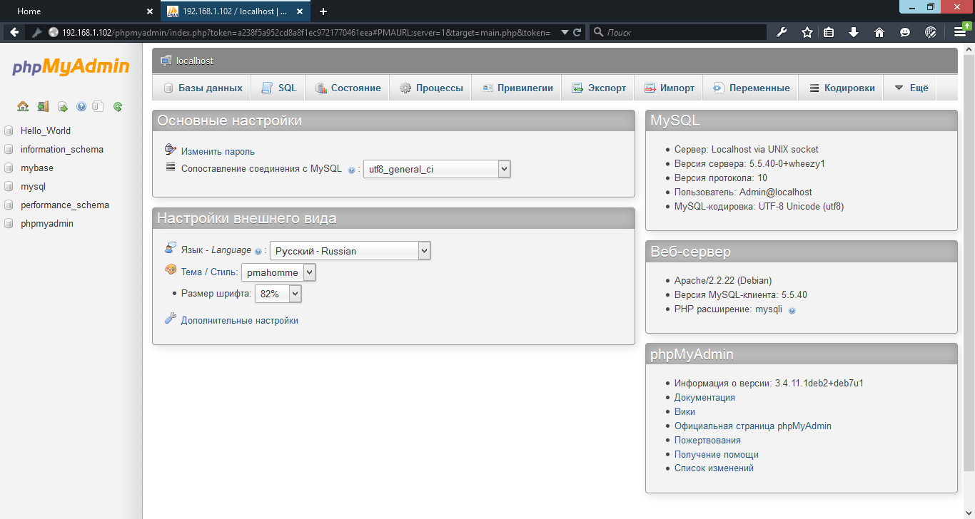Screen dimensions: 975x519
Task: Open the Кодировки tab
Action: [841, 88]
